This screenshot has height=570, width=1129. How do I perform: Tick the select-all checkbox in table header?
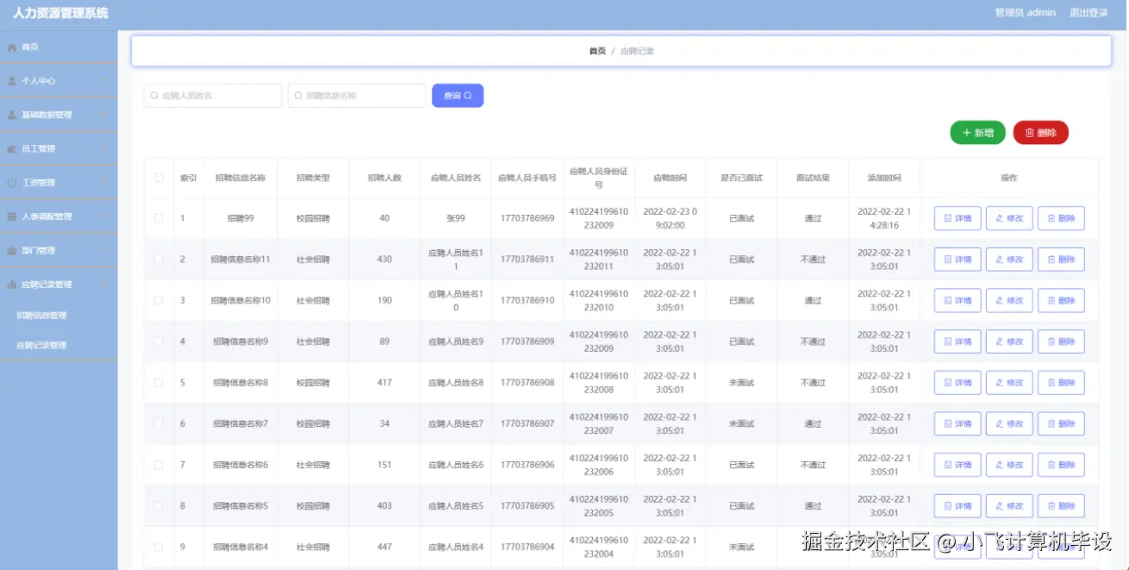pyautogui.click(x=159, y=178)
